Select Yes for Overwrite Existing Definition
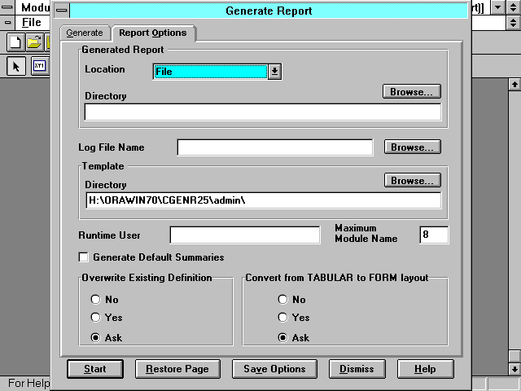The height and width of the screenshot is (391, 521). [x=95, y=318]
